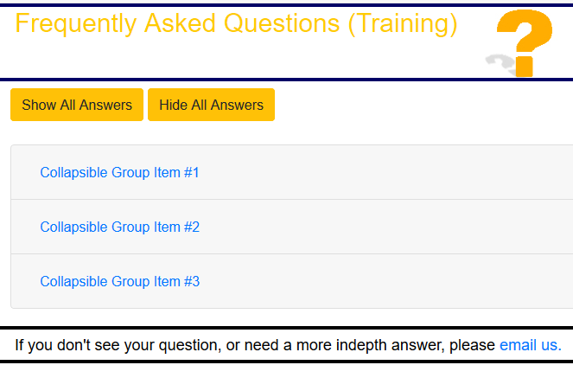Toggle open the second accordion question link
Viewport: 573px width, 365px height.
(120, 227)
